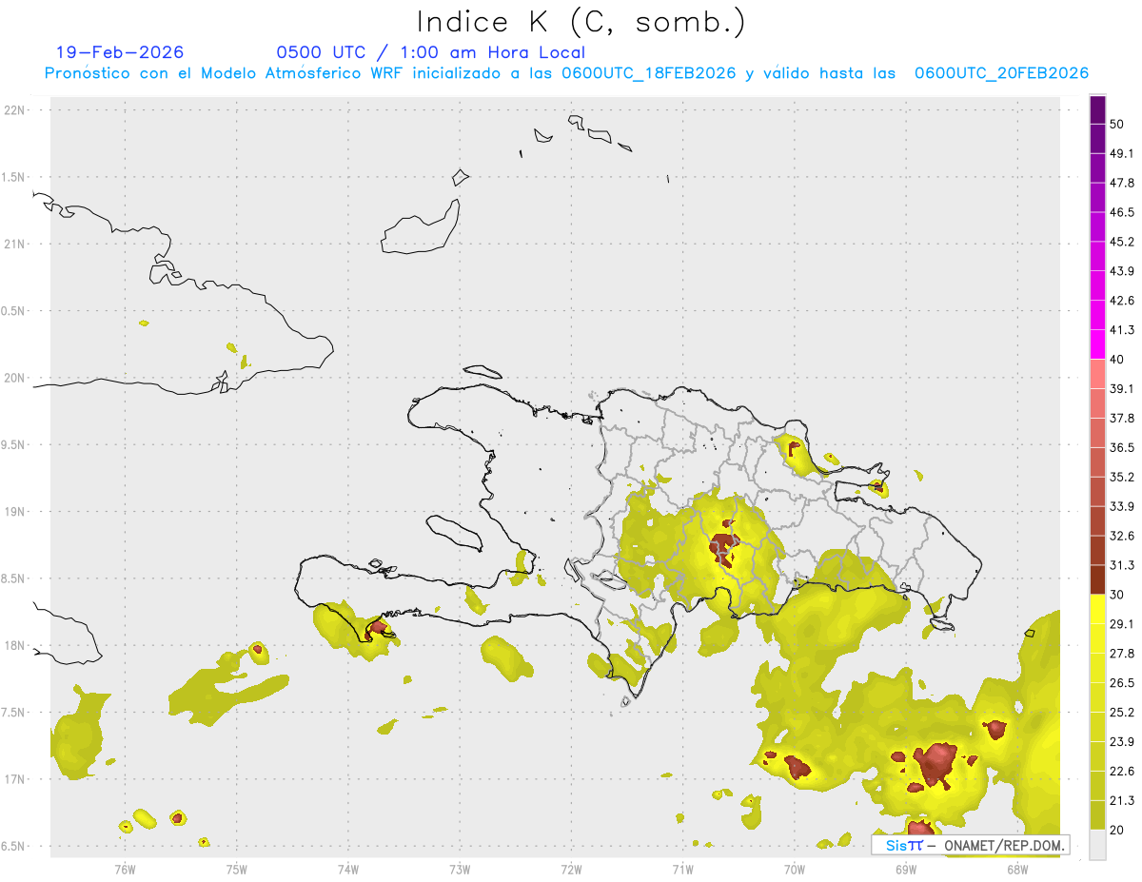Click the '39.1' colorbar label

click(x=1122, y=388)
